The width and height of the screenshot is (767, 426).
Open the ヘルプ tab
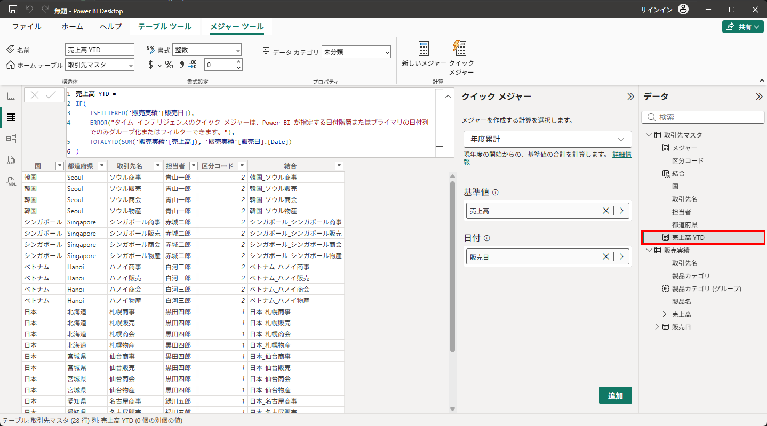(110, 27)
